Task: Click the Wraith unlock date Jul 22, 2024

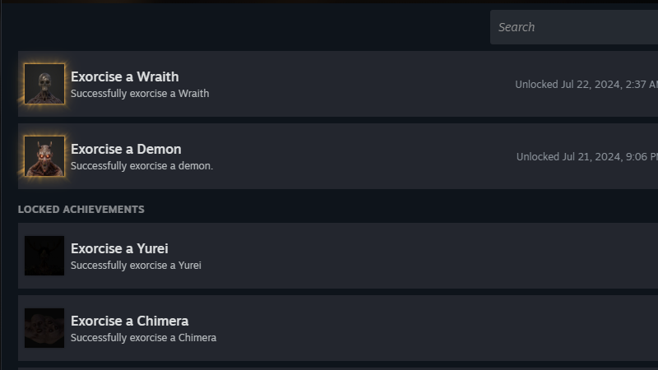Action: [x=586, y=85]
